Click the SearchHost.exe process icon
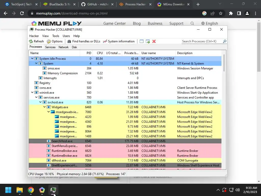Viewport: 261px width, 196px height. [x=49, y=141]
